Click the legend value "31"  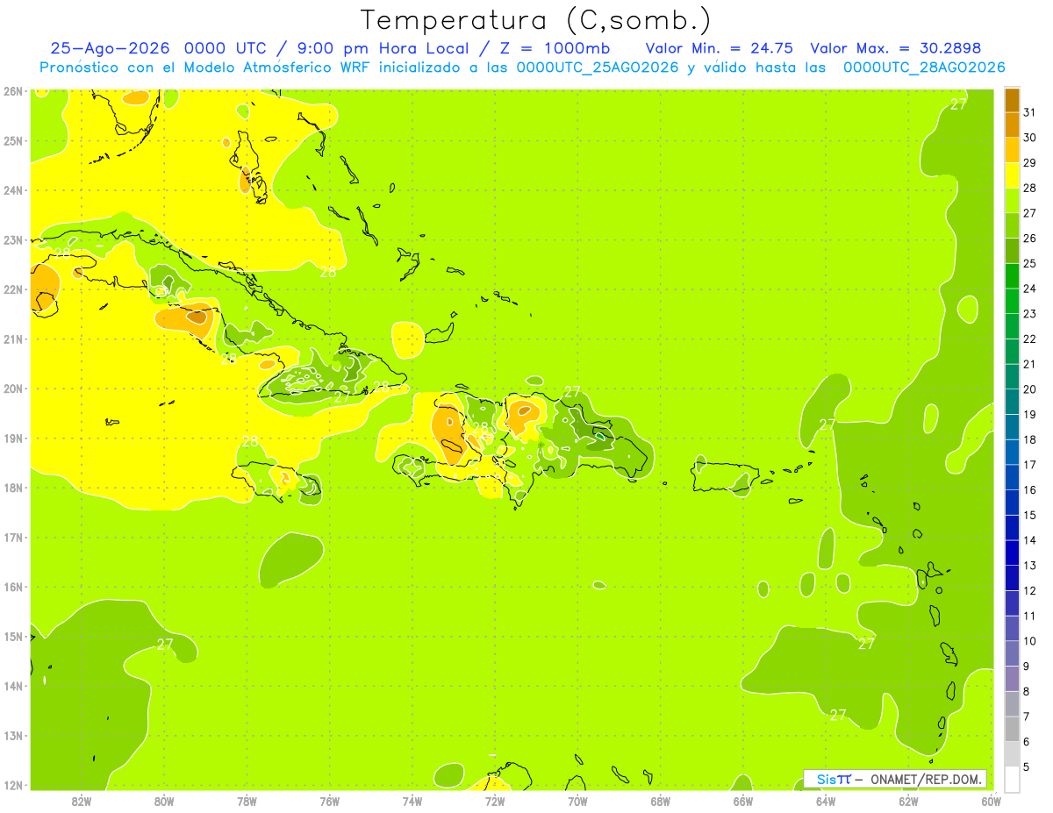(1030, 112)
